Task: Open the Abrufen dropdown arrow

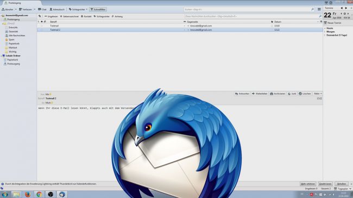Action: click(x=16, y=9)
